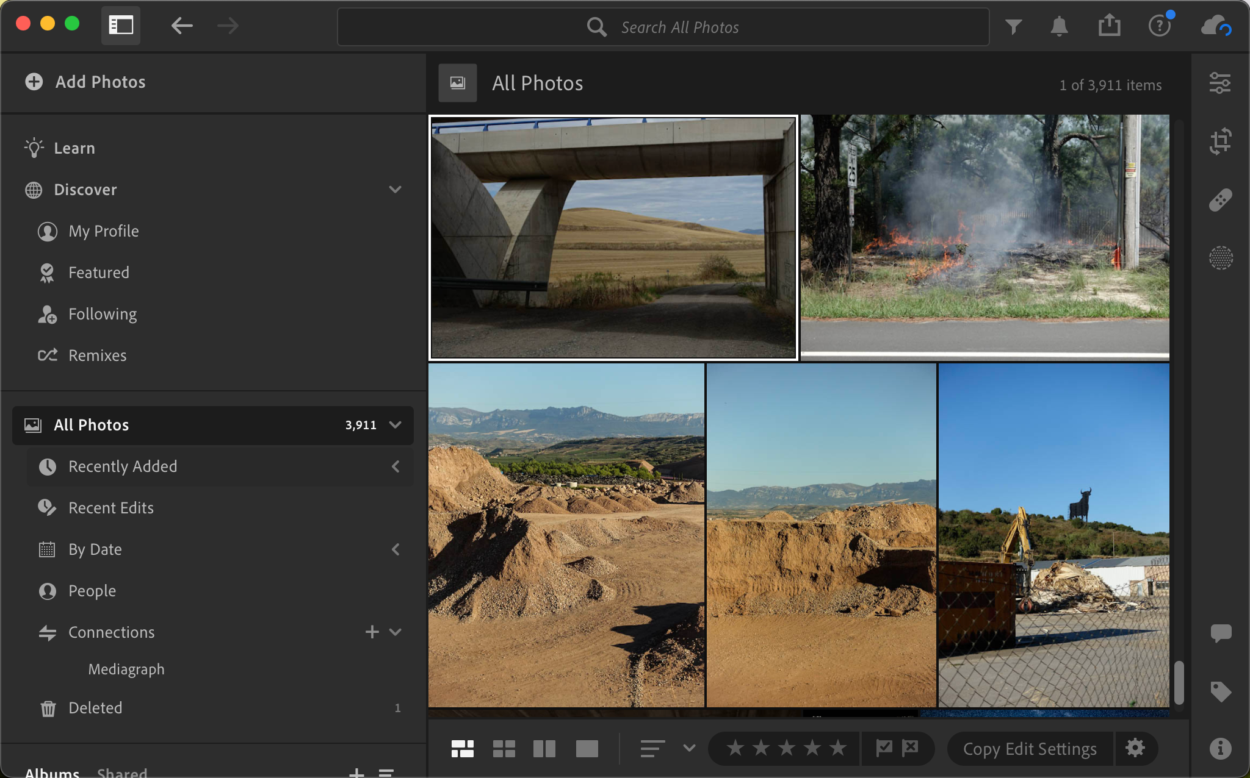Screen dimensions: 1250x778
Task: Select the Crop and Rotate tool
Action: (x=1219, y=141)
